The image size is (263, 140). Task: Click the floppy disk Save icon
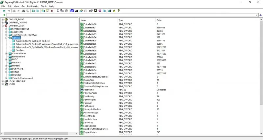[95, 11]
